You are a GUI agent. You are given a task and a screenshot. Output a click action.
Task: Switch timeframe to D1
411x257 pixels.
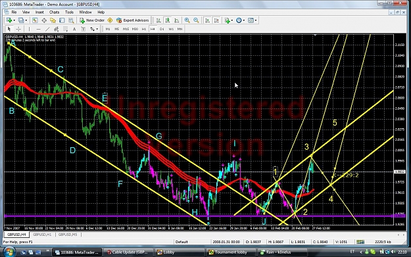162,29
